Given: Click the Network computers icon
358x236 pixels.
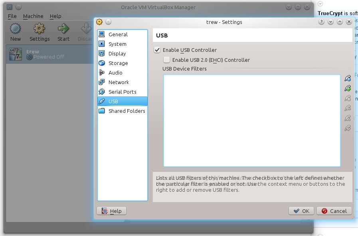Looking at the screenshot, I should coord(102,82).
